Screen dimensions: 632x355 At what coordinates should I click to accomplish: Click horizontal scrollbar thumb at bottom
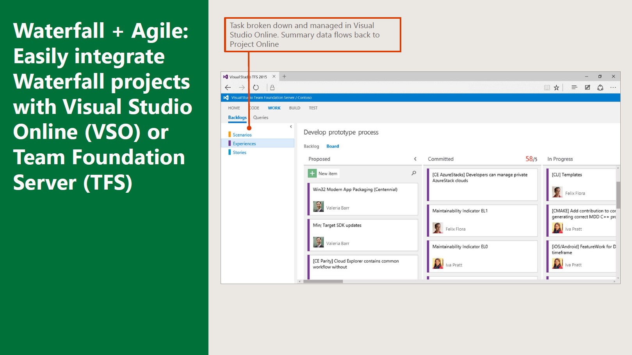[x=323, y=281]
